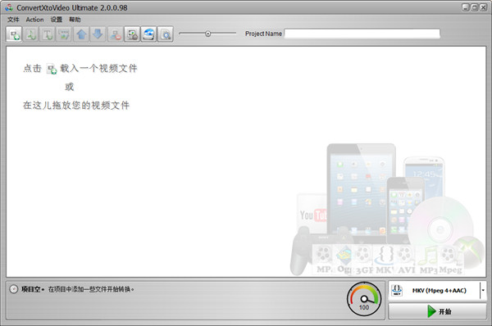The image size is (492, 326).
Task: Click the clock status icon beside 项目空
Action: [13, 289]
